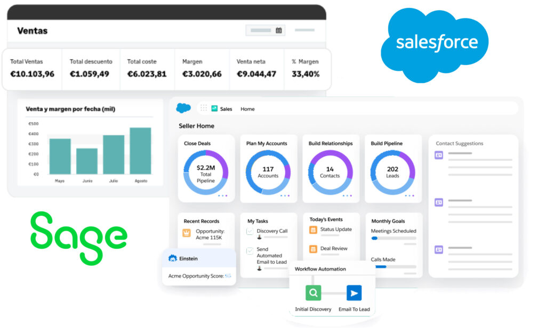546x334 pixels.
Task: Select the Initial Discovery workflow step icon
Action: click(x=313, y=292)
